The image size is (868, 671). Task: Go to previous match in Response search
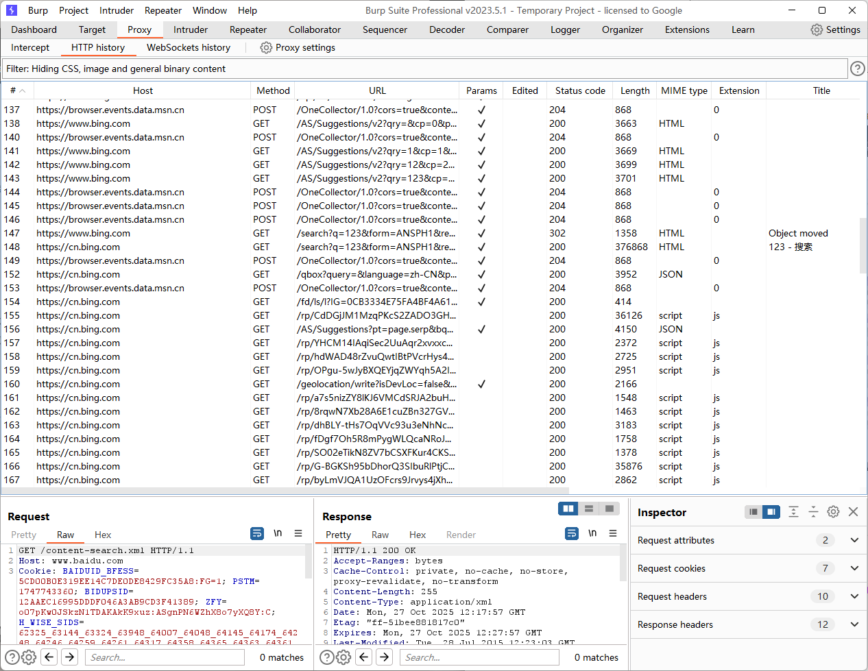364,657
